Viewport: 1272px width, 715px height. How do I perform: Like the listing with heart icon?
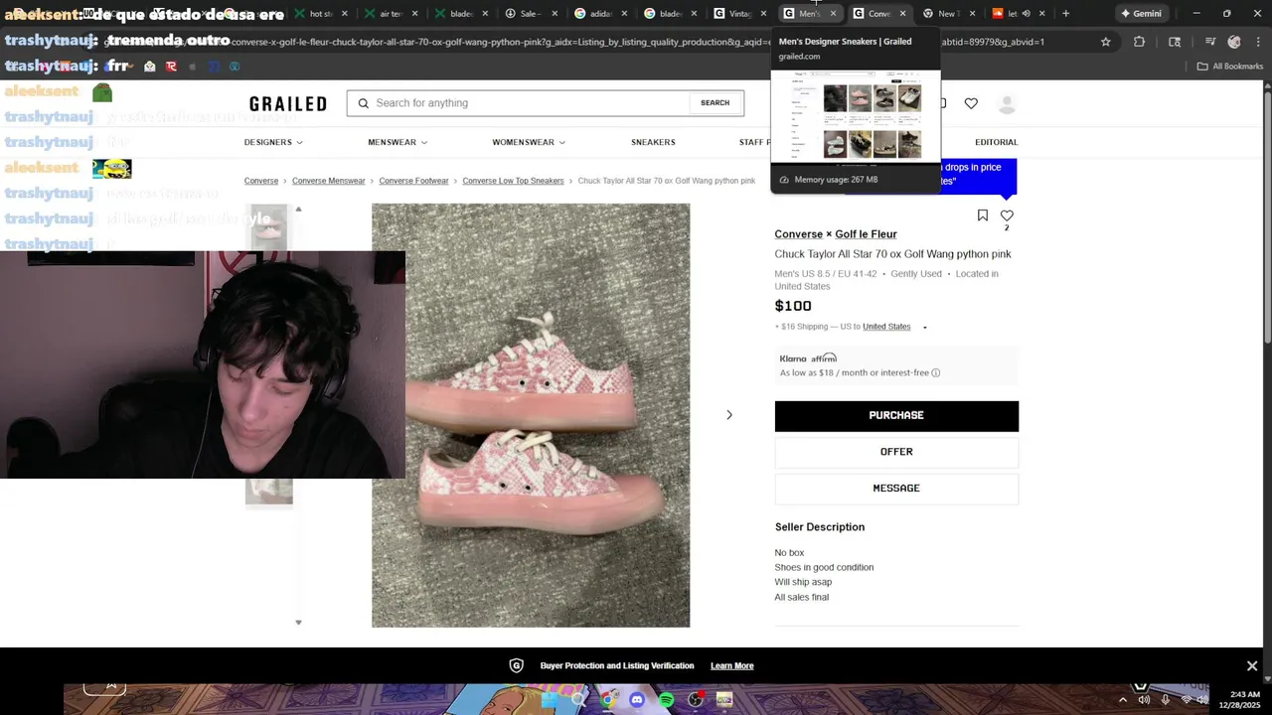pyautogui.click(x=1007, y=215)
